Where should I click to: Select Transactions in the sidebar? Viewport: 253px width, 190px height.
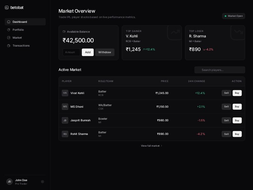25,46
